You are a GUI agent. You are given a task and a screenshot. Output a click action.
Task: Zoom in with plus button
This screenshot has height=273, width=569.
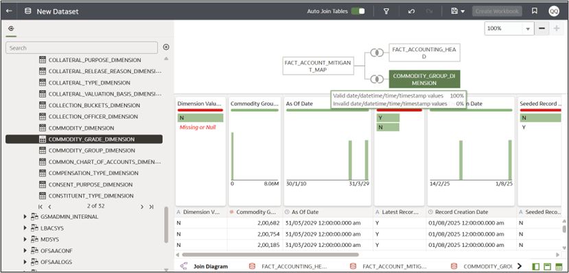(556, 29)
